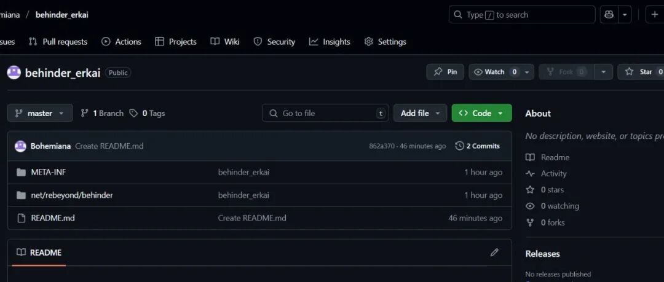Image resolution: width=664 pixels, height=282 pixels.
Task: Open commit hash 862a370
Action: [x=381, y=146]
